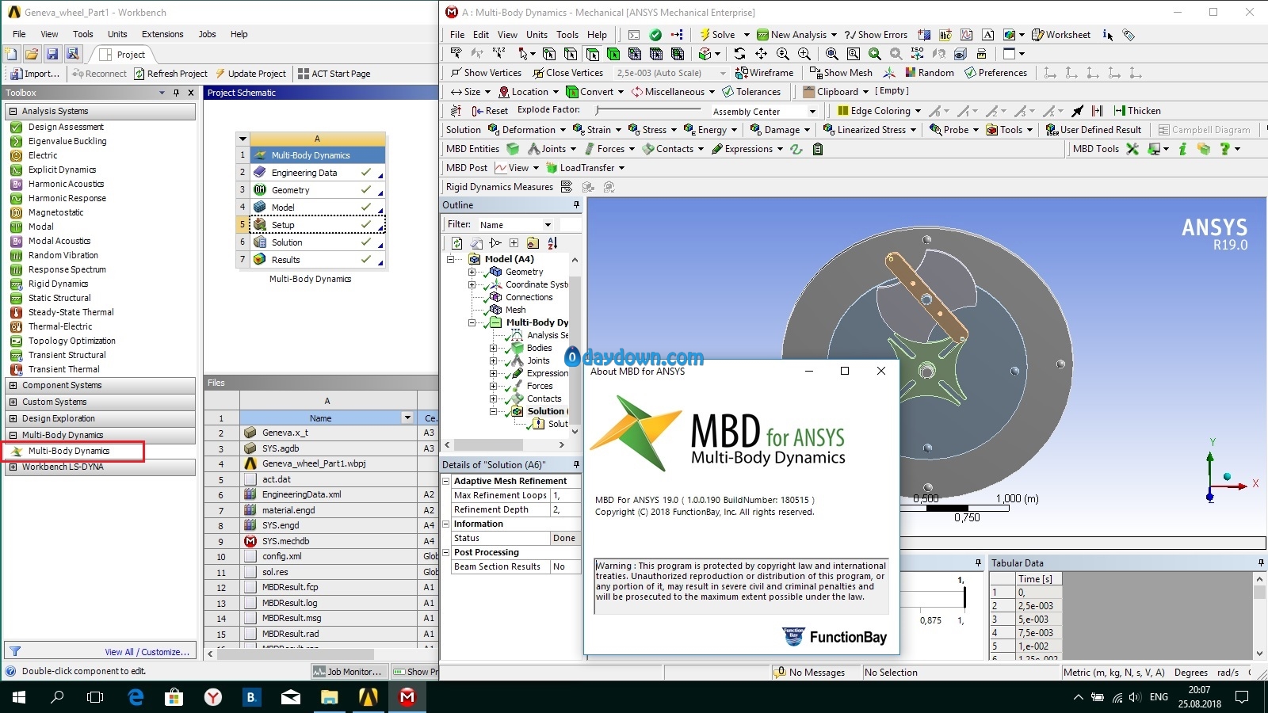Viewport: 1268px width, 713px height.
Task: Click the Zoom to Fit icon
Action: pos(831,54)
